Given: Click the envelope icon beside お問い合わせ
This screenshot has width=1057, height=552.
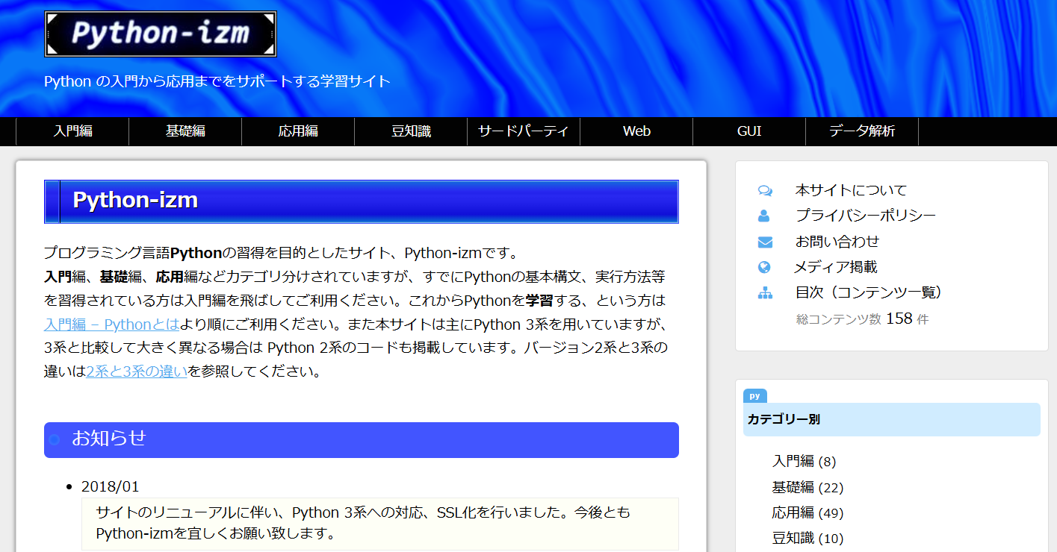Looking at the screenshot, I should coord(765,242).
